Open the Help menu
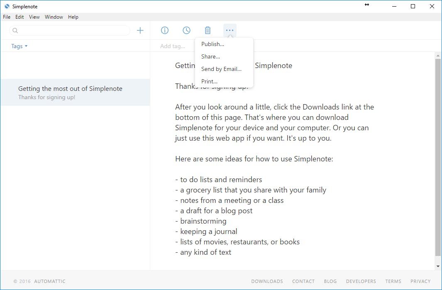The height and width of the screenshot is (290, 442). 73,17
